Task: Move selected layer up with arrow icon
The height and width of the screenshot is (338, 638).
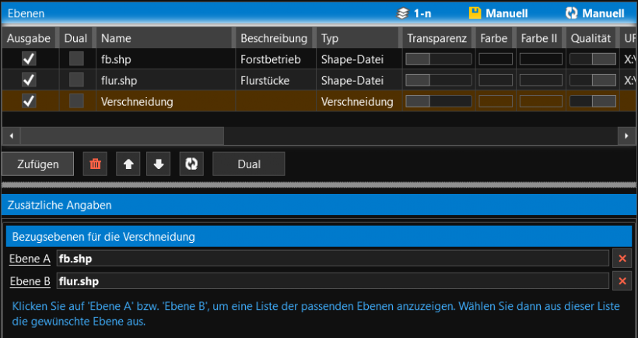Action: (128, 164)
